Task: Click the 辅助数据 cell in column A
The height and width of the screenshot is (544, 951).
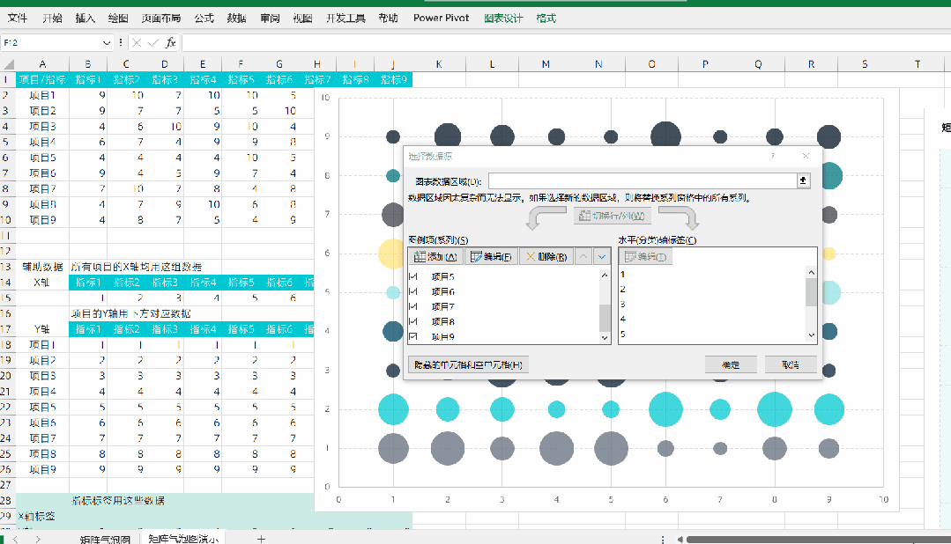Action: point(42,267)
